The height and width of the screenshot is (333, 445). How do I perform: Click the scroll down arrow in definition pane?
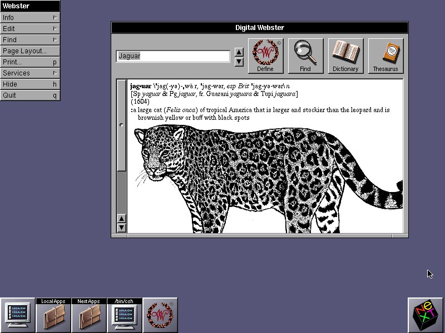121,228
